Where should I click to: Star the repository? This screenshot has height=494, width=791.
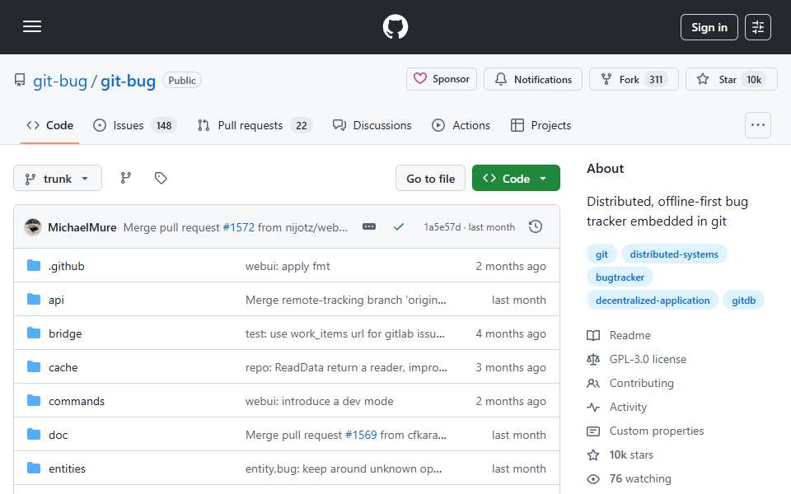point(731,79)
